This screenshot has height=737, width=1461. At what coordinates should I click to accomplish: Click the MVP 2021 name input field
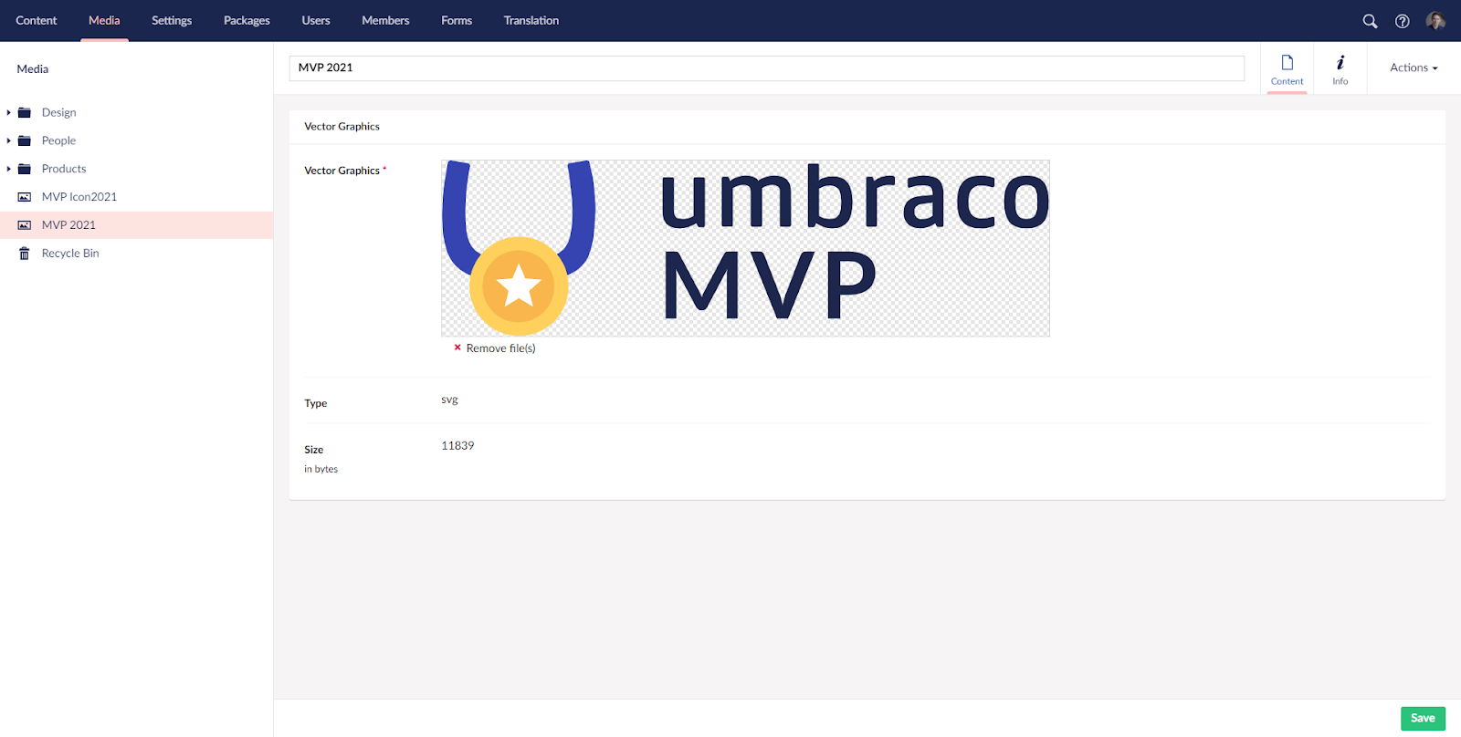[x=767, y=68]
